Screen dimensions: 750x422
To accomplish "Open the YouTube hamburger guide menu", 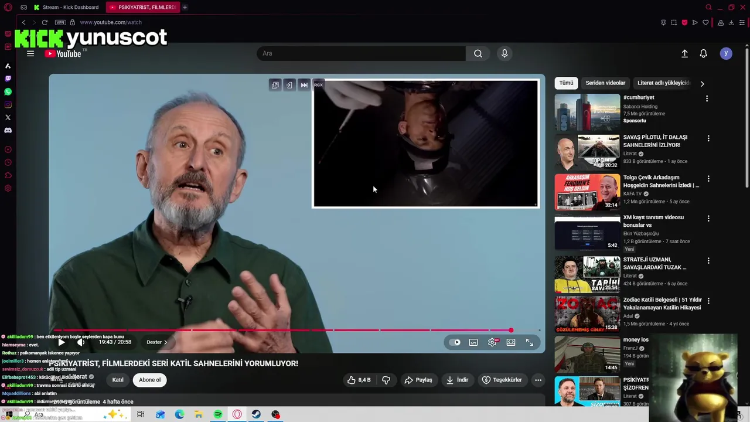I will point(30,53).
